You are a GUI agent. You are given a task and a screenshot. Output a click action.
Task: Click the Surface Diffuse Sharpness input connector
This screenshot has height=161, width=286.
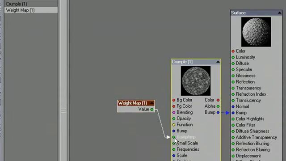click(233, 131)
